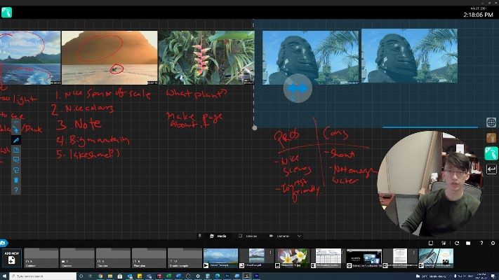
Task: Click the pink heliconia plant image on canvas
Action: [206, 57]
